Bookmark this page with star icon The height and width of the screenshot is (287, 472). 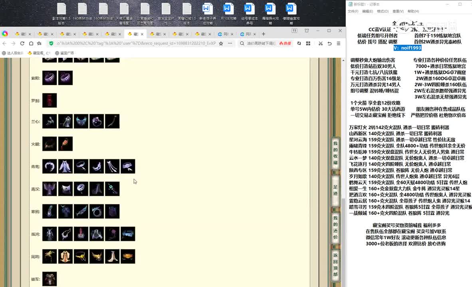221,43
